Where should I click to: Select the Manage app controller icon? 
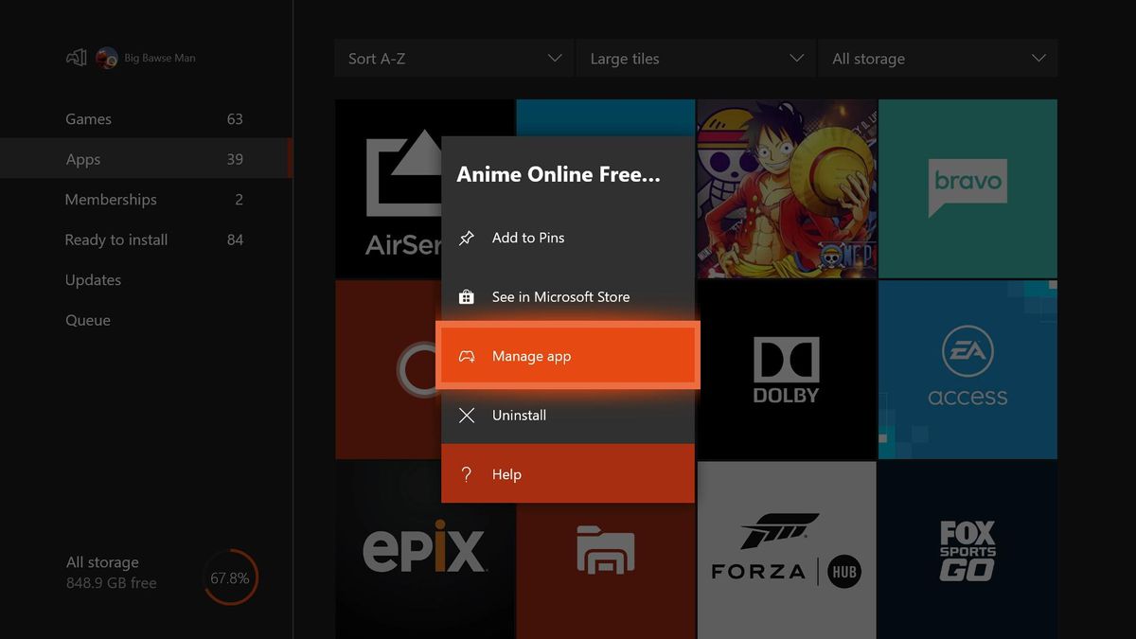[x=466, y=355]
